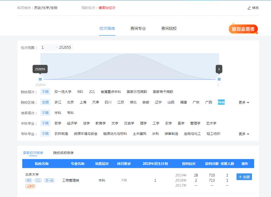Switch to 查询专业 tab

(138, 29)
